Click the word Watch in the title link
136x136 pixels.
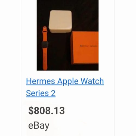[92, 81]
